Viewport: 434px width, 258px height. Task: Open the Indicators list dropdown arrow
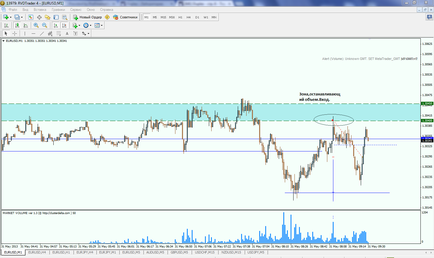click(79, 25)
